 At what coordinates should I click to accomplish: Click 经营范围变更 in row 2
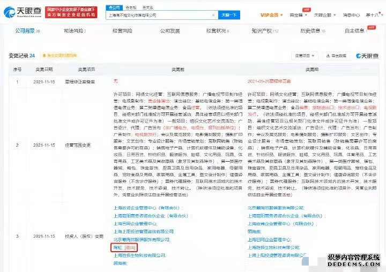tap(78, 145)
